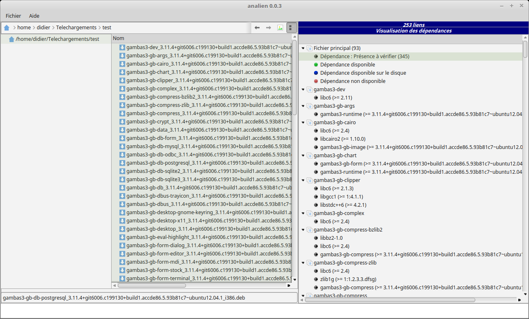The width and height of the screenshot is (529, 319).
Task: Click the home icon above the folder path
Action: tap(12, 38)
